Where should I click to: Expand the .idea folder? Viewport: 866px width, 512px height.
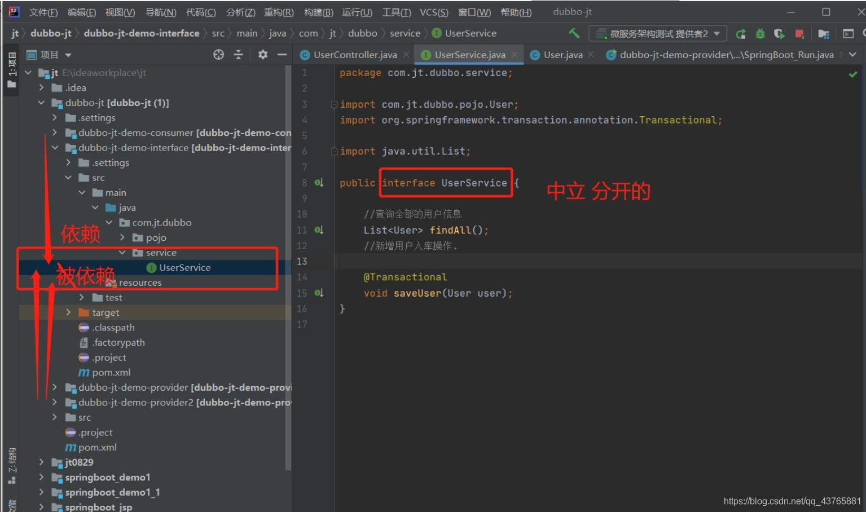(41, 87)
